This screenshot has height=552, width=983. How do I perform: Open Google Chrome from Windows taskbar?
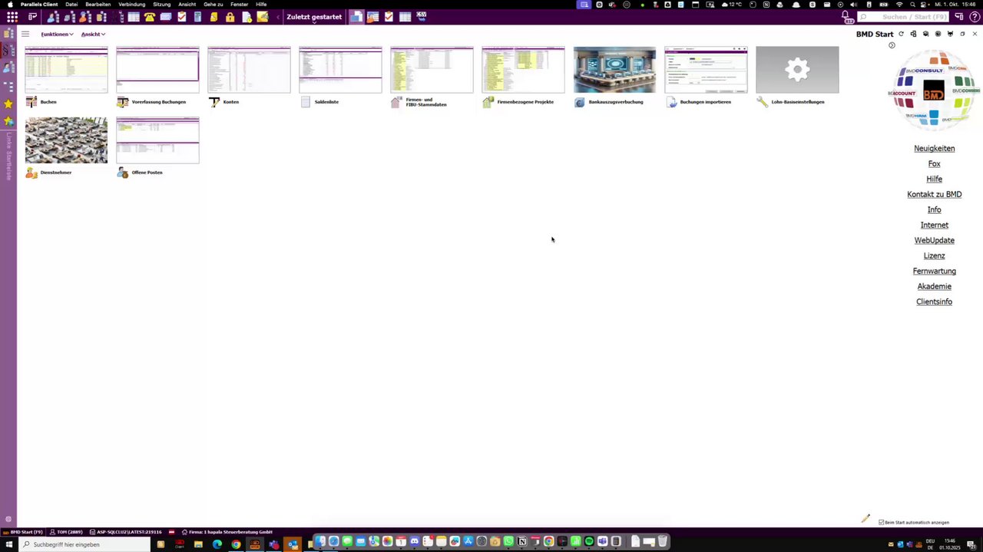236,544
